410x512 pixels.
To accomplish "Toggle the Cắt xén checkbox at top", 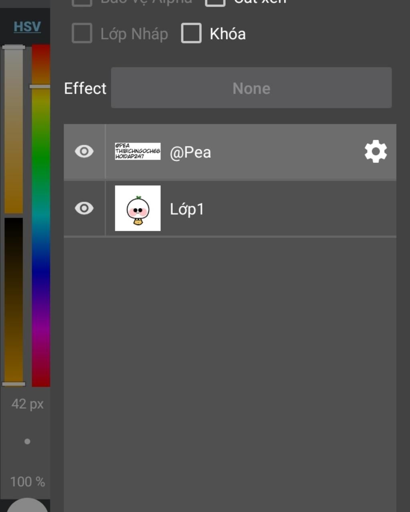I will [x=215, y=2].
